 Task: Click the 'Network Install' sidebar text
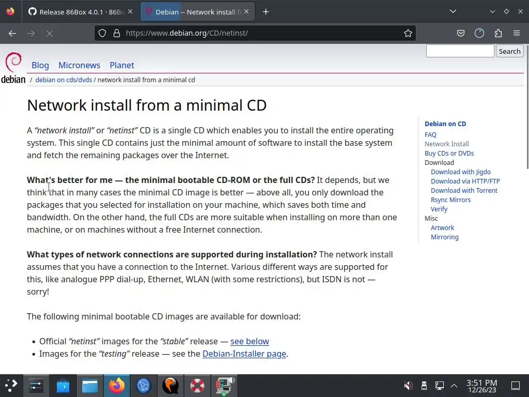[x=447, y=144]
